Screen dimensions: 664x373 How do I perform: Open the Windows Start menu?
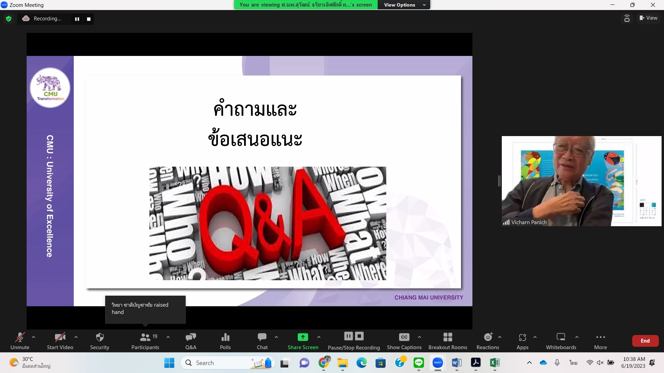(169, 363)
